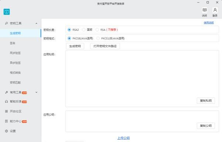Click the 开放社区 menu label

coord(16,111)
